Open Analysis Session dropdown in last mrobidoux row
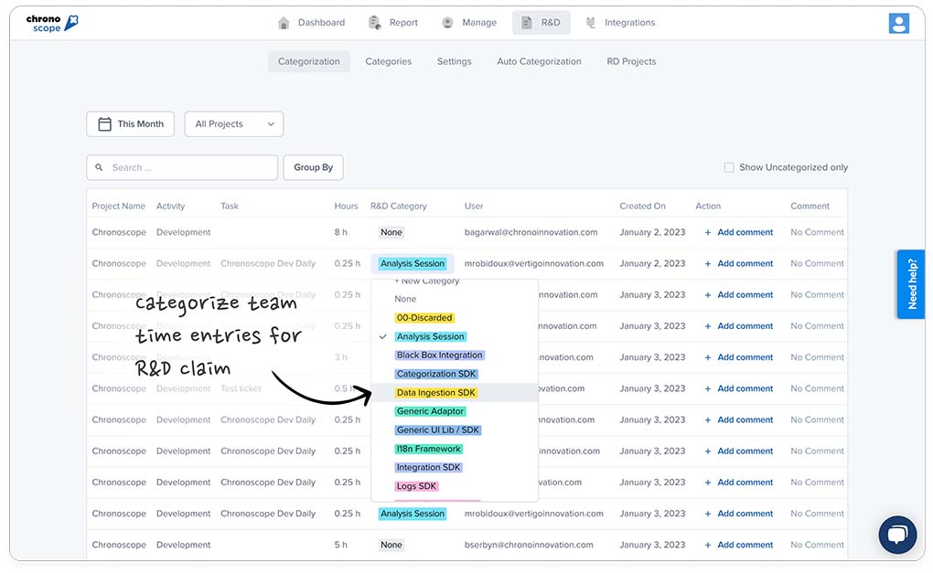This screenshot has width=933, height=573. coord(413,514)
